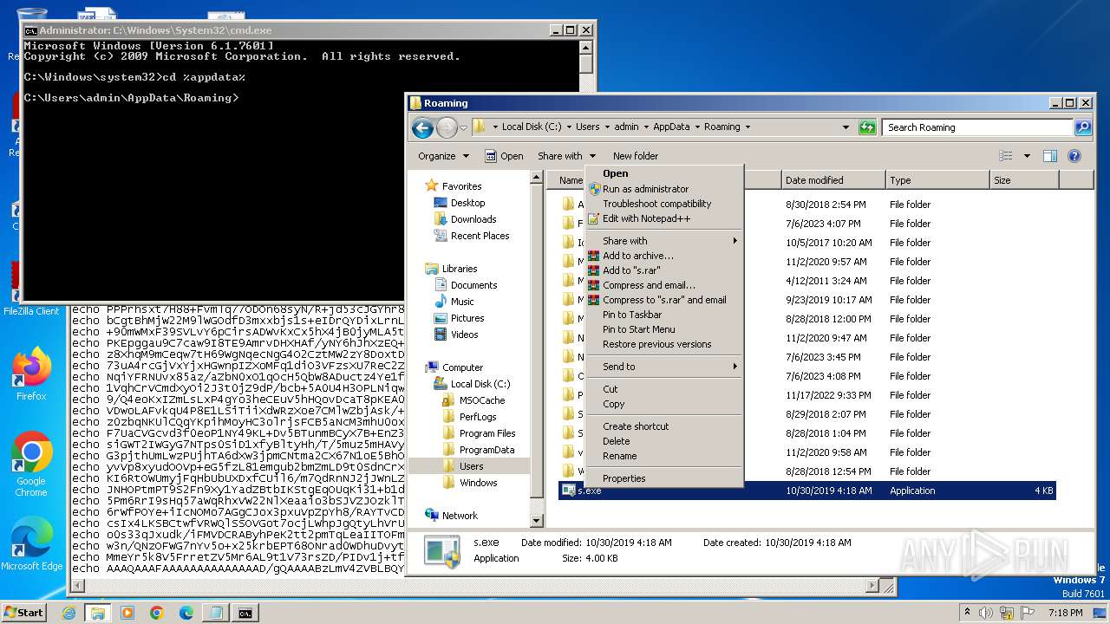Select Restore previous versions entry
This screenshot has width=1110, height=624.
point(664,344)
